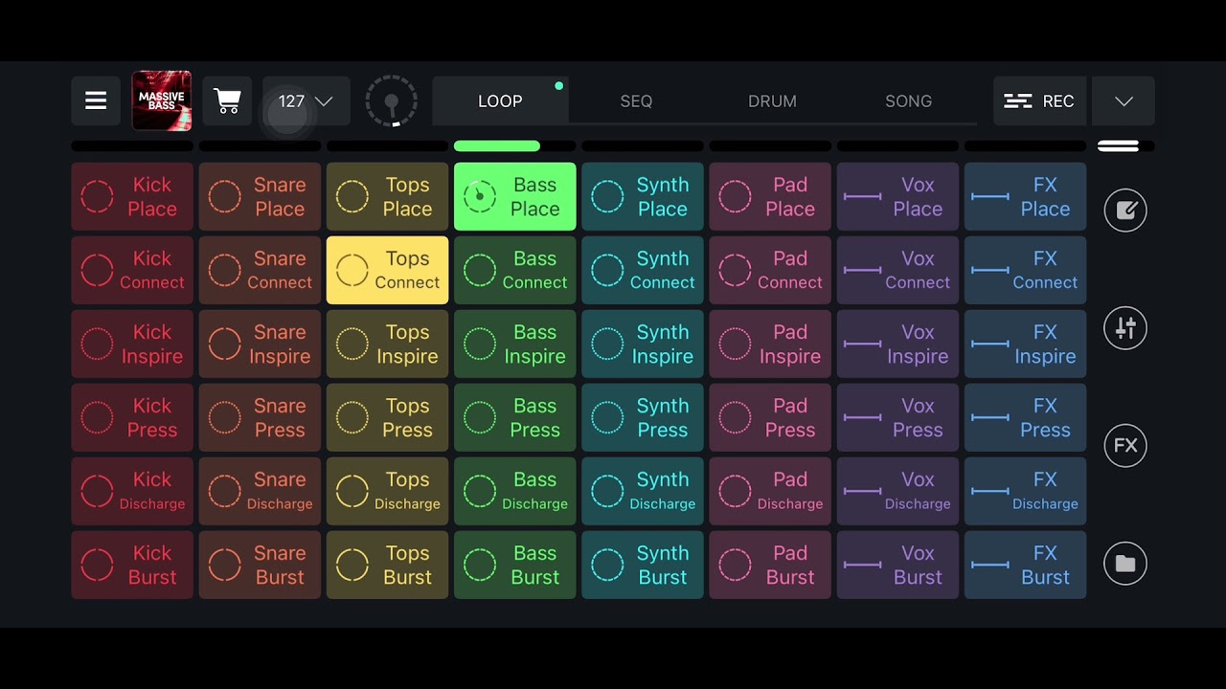The width and height of the screenshot is (1226, 689).
Task: Play the Synth Inspire pad
Action: (x=643, y=344)
